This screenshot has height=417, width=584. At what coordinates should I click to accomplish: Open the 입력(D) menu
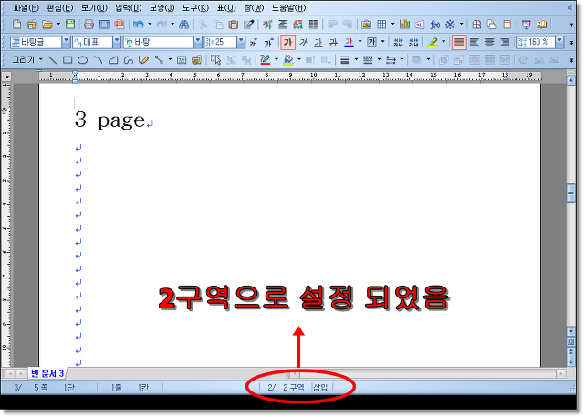(x=128, y=8)
